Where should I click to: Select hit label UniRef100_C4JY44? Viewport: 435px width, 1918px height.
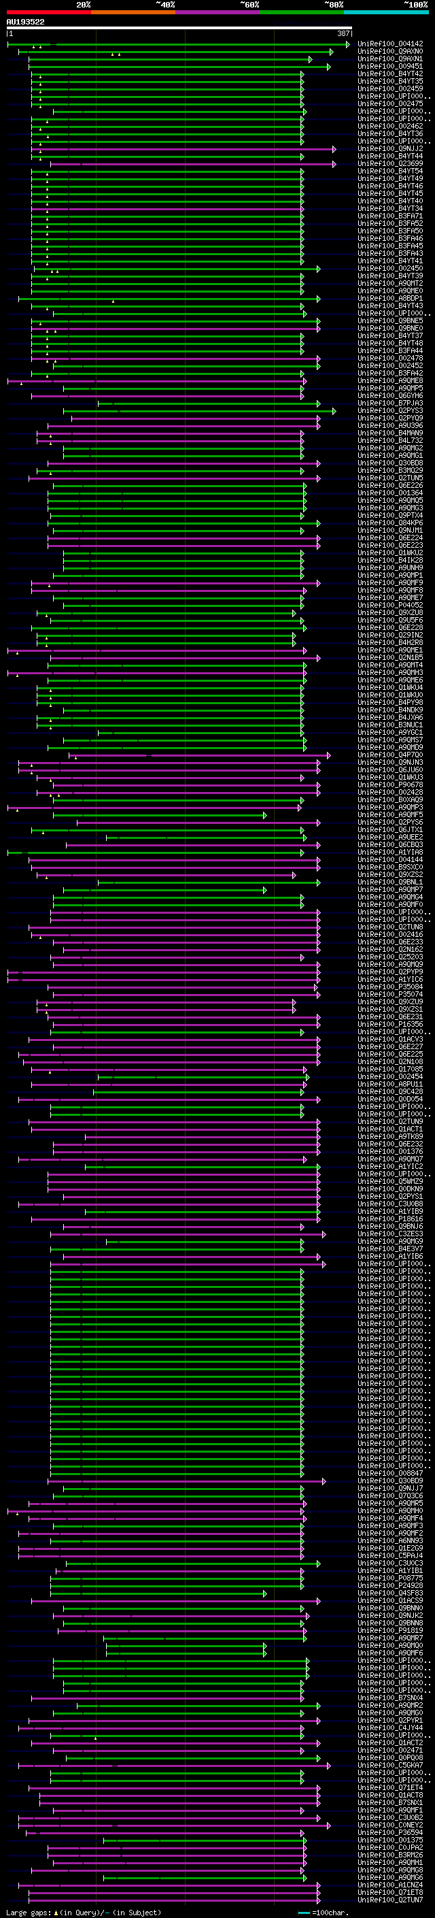click(390, 1728)
